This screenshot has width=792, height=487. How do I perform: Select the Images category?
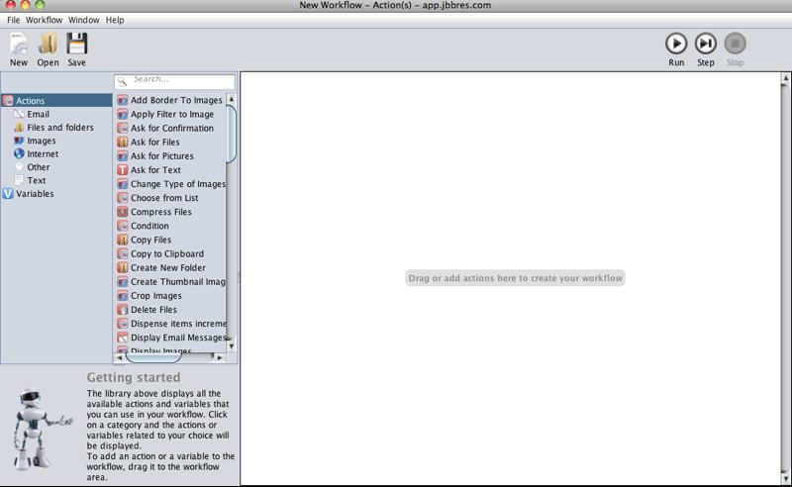42,141
